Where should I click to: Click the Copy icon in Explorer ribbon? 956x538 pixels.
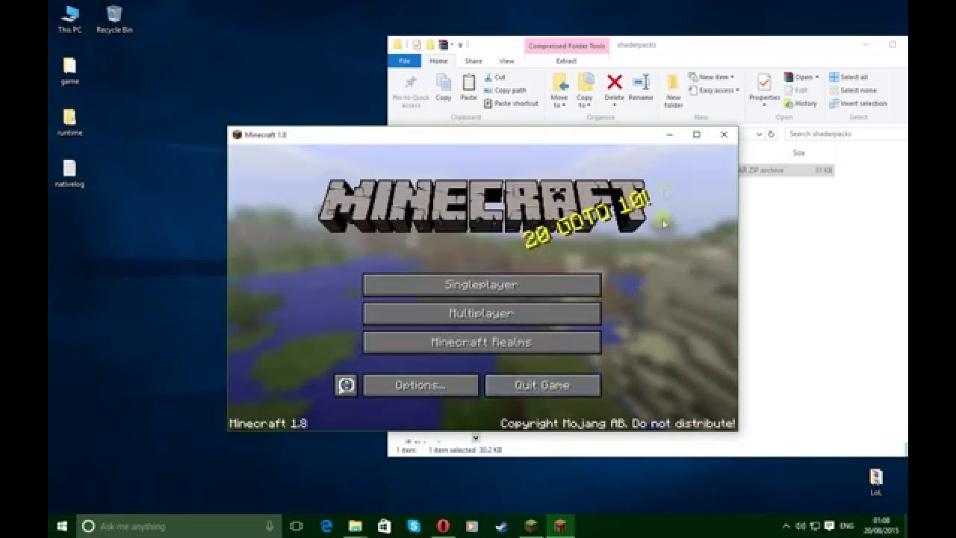point(444,87)
